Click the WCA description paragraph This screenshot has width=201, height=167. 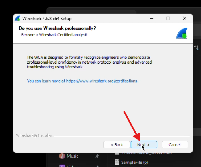pos(89,62)
